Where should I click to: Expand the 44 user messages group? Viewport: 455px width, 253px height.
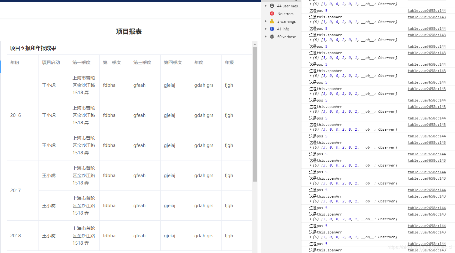point(265,6)
